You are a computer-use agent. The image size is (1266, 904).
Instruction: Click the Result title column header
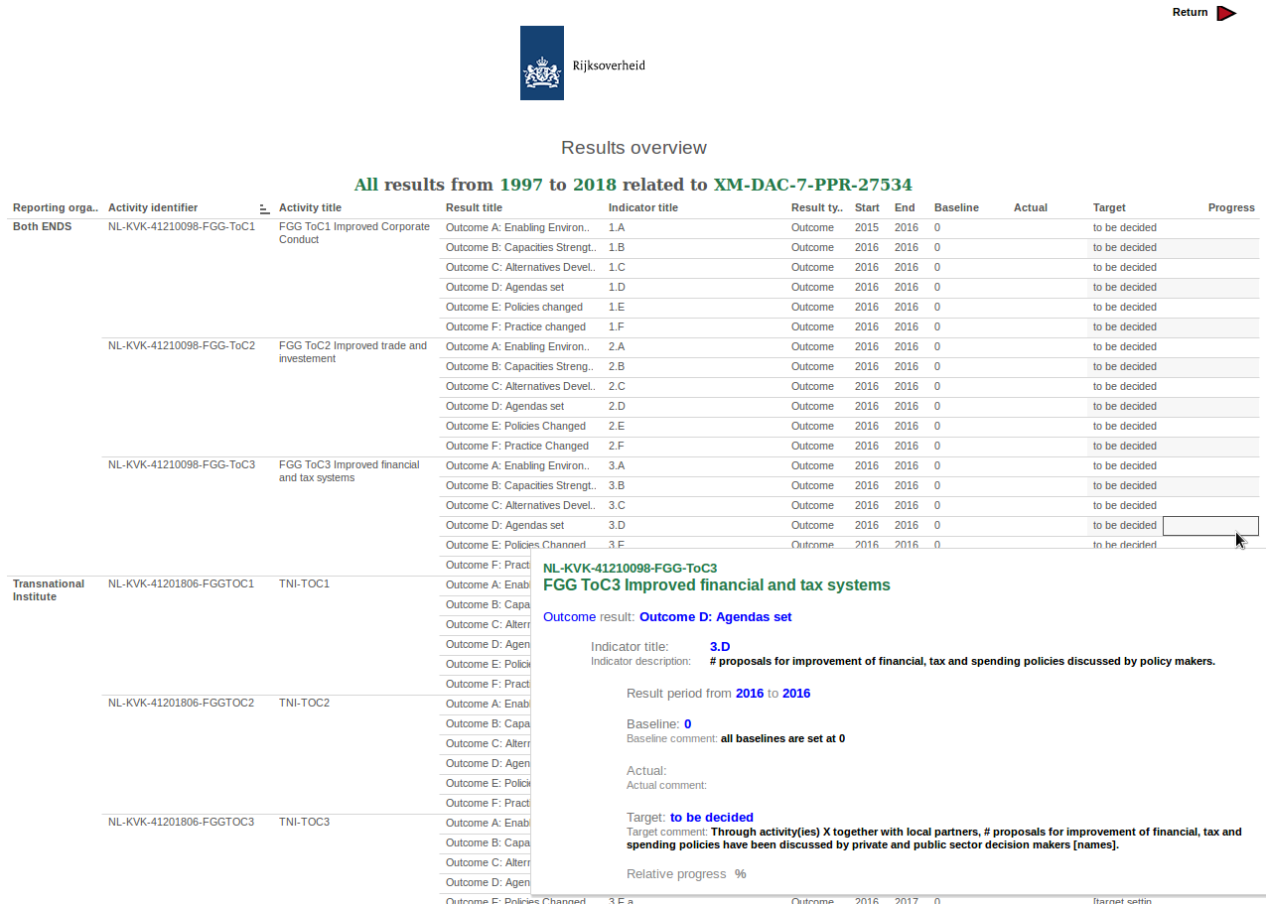pos(474,208)
